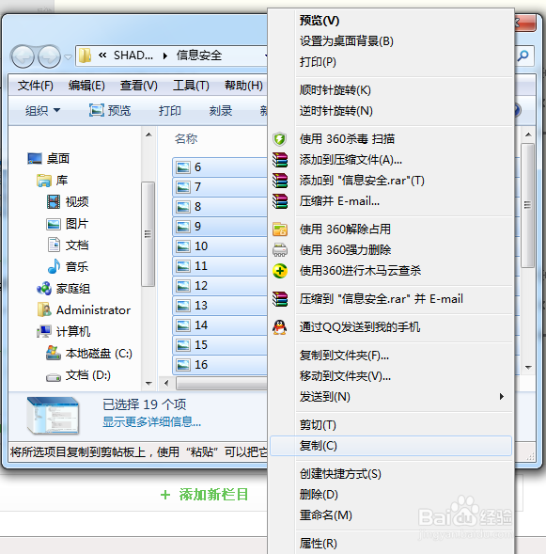Open the recent pages dropdown arrow
This screenshot has height=554, width=546.
coord(68,56)
